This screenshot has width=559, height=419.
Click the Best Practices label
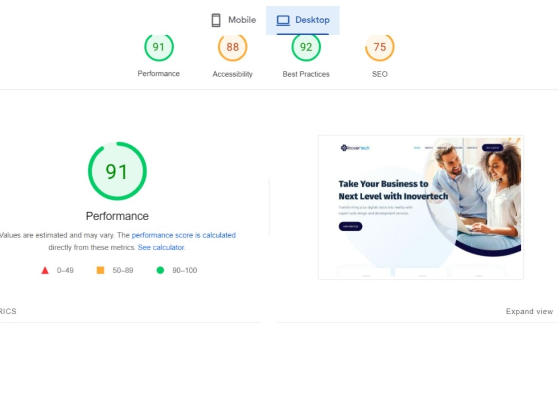tap(306, 74)
